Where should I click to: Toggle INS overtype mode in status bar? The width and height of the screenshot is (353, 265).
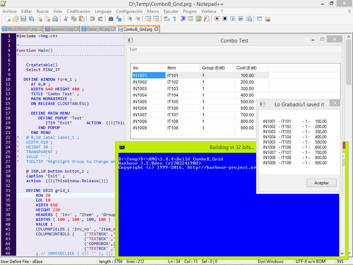tap(340, 262)
